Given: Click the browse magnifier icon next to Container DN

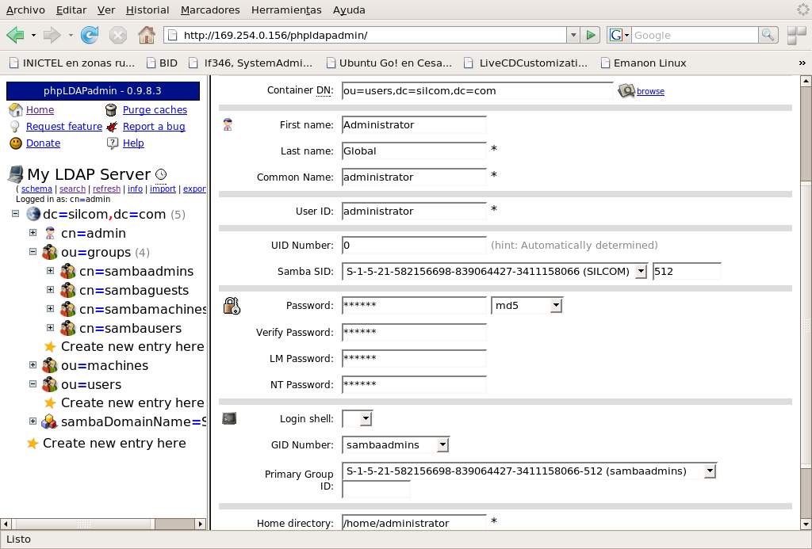Looking at the screenshot, I should pos(626,91).
